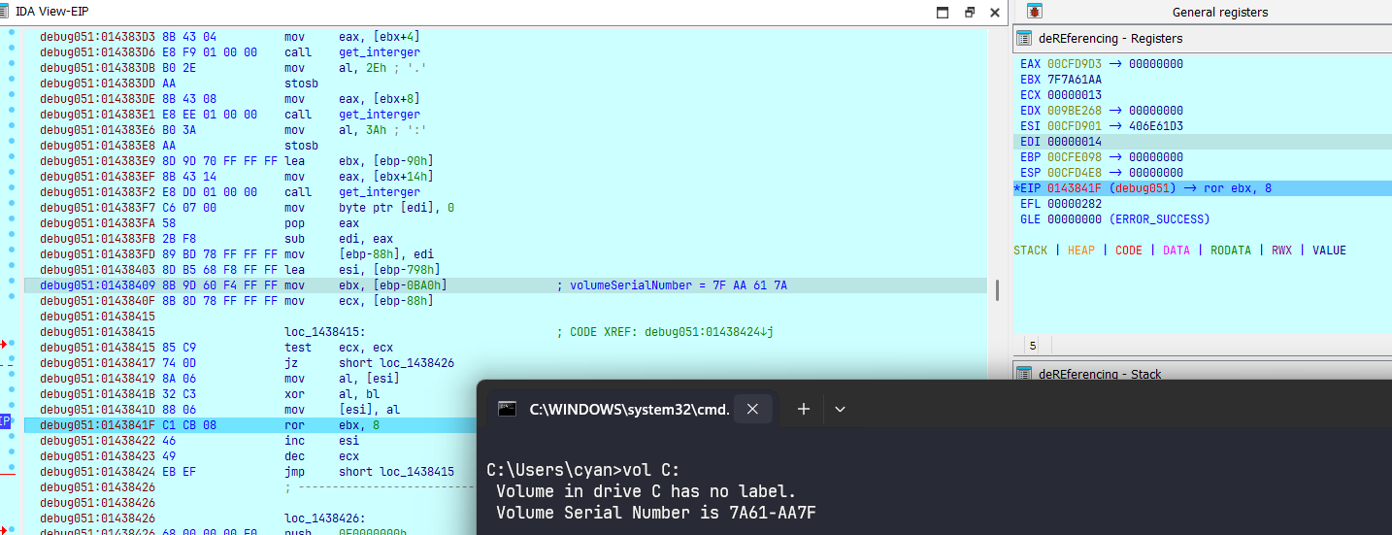1392x535 pixels.
Task: Close the cmd.exe terminal tab
Action: pyautogui.click(x=752, y=409)
